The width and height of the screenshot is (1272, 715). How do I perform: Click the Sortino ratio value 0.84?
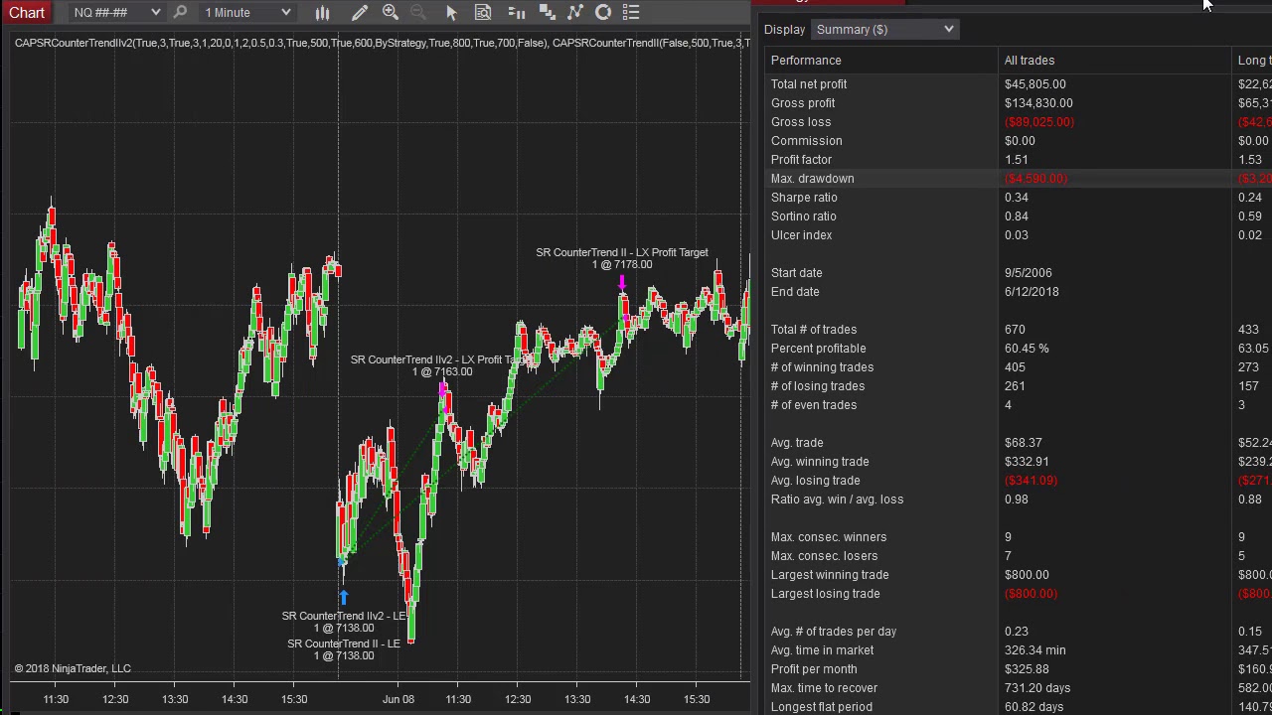pos(1017,216)
